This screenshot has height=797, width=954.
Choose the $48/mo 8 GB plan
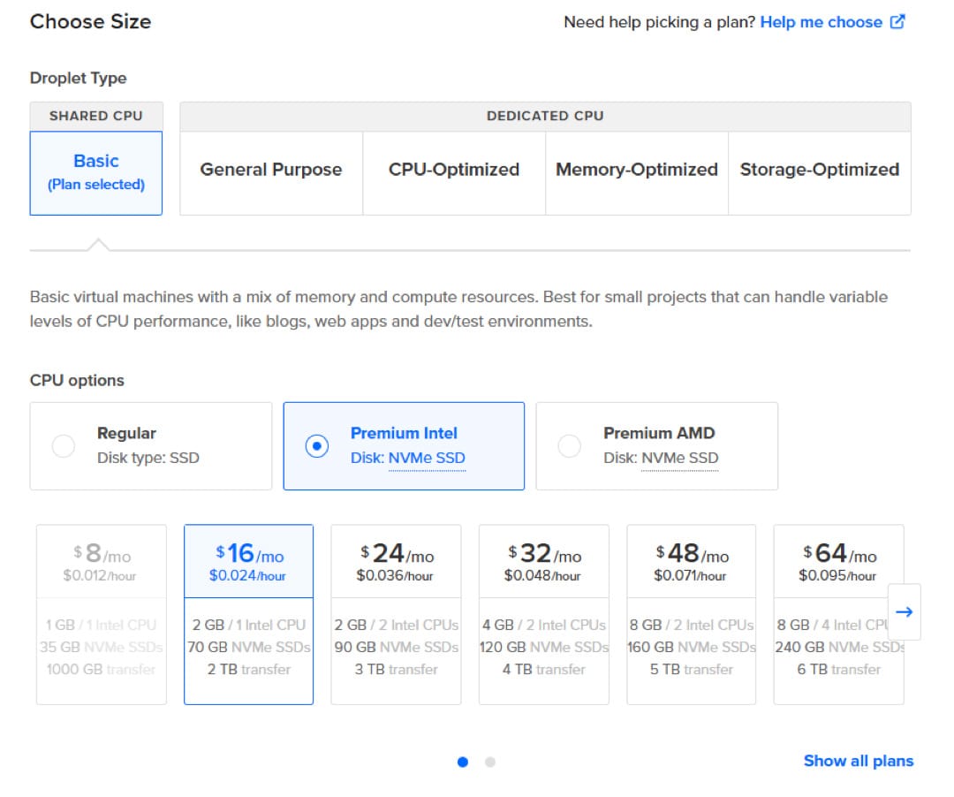tap(691, 614)
